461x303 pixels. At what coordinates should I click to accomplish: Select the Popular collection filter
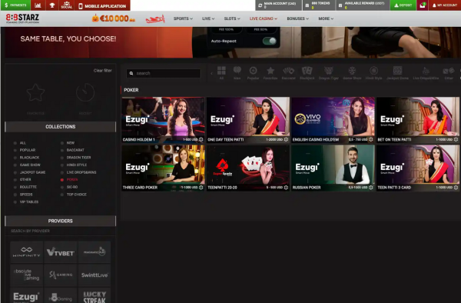[x=25, y=150]
